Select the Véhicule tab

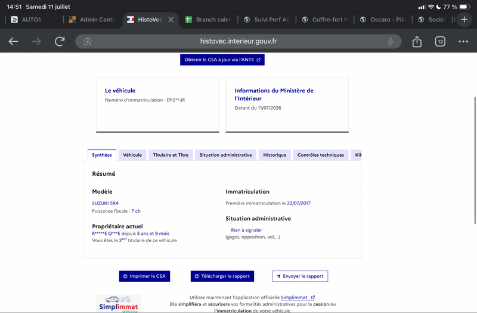tap(132, 155)
